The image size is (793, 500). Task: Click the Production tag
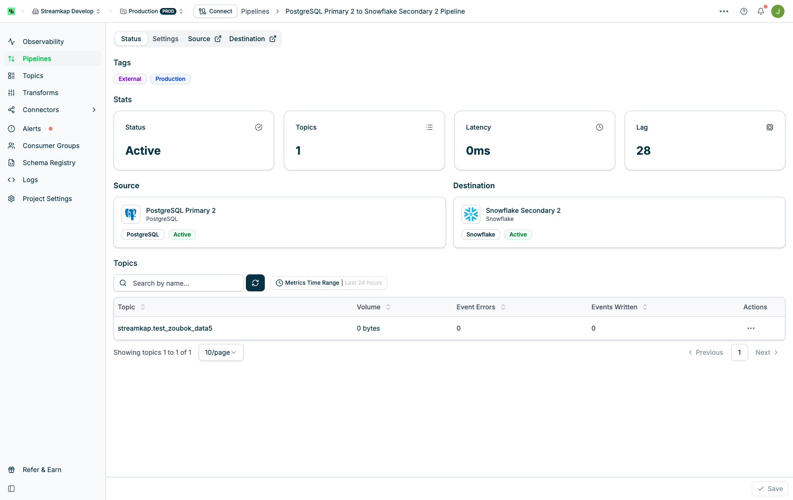(x=170, y=79)
